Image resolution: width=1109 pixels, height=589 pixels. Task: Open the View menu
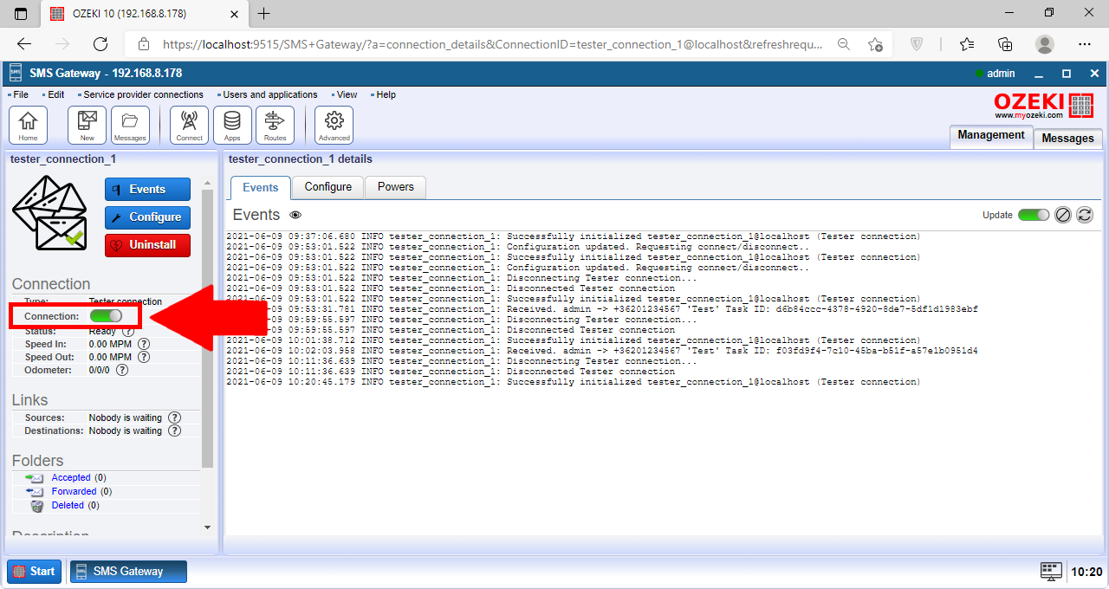coord(347,94)
